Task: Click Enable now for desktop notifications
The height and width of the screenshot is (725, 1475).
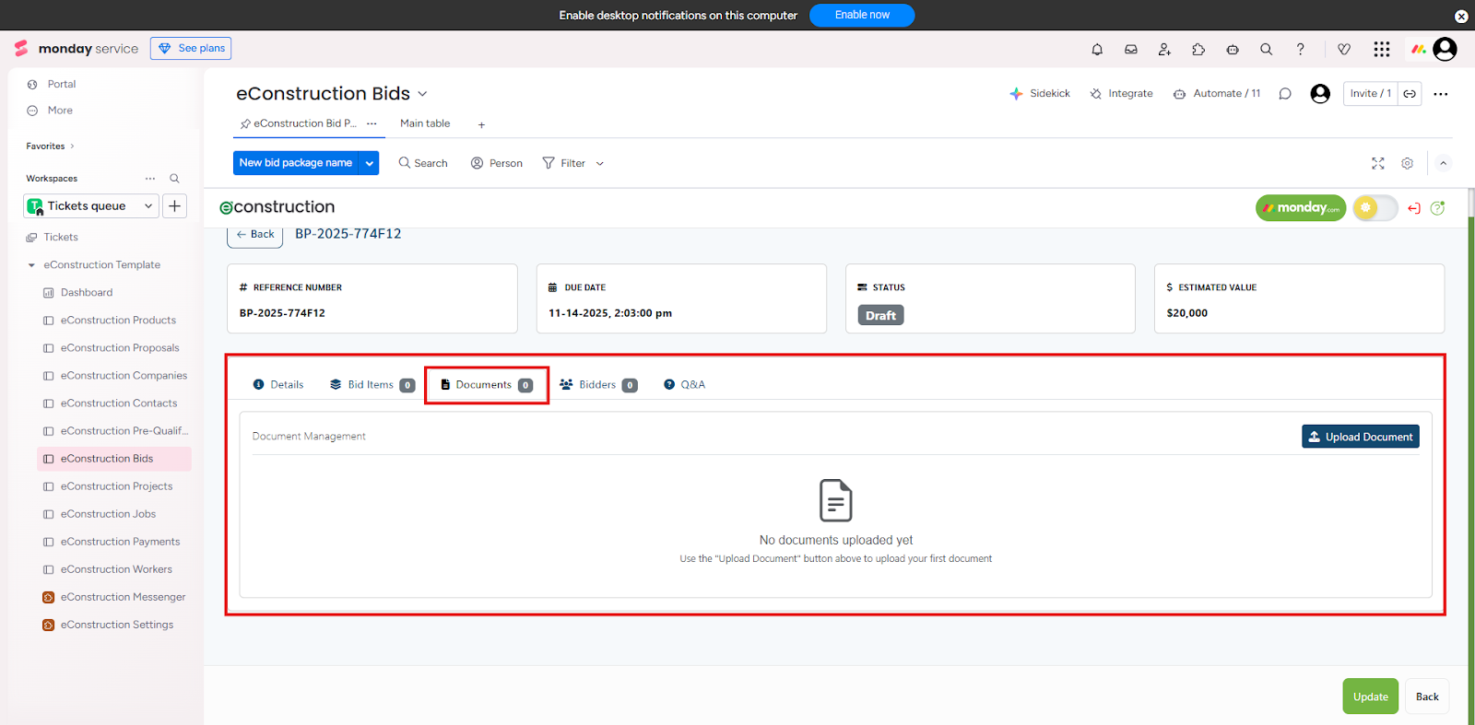Action: click(861, 15)
